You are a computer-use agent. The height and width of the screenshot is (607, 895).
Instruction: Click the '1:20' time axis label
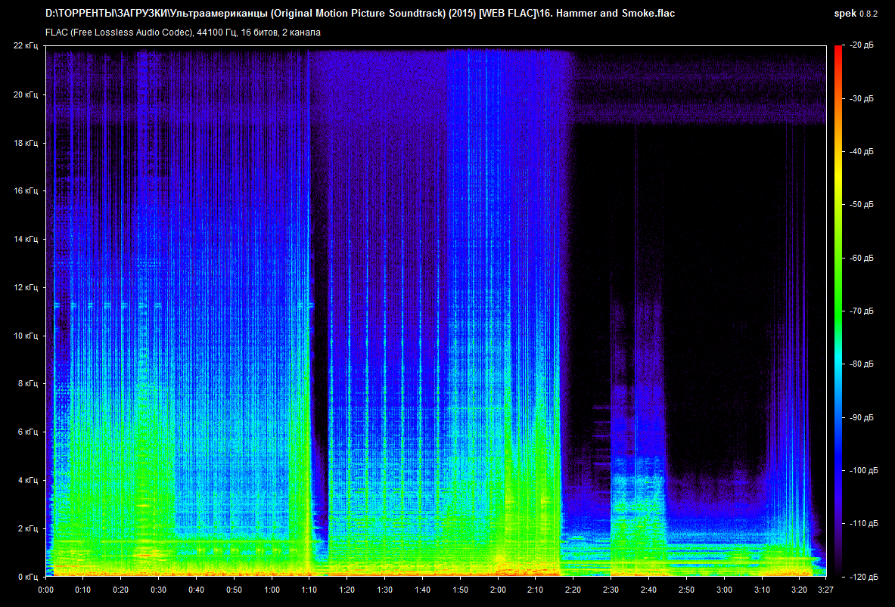(x=347, y=590)
